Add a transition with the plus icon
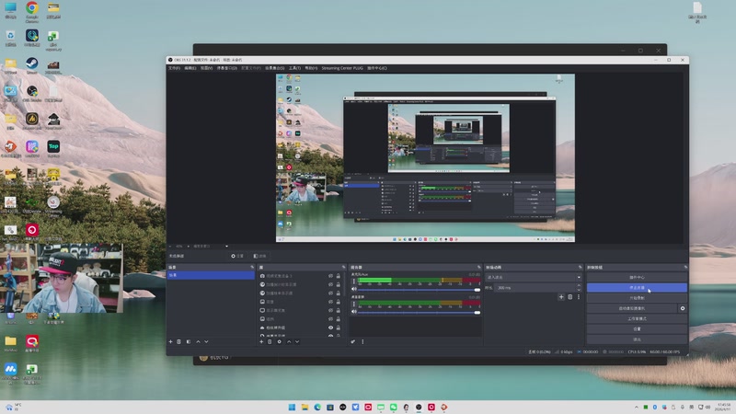 tap(561, 296)
